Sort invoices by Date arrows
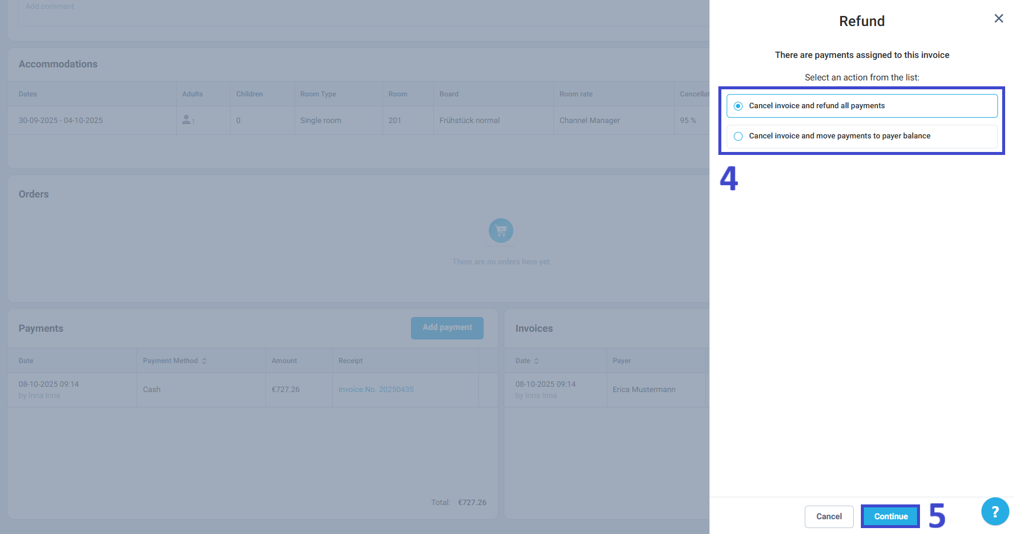The height and width of the screenshot is (534, 1014). coord(536,361)
